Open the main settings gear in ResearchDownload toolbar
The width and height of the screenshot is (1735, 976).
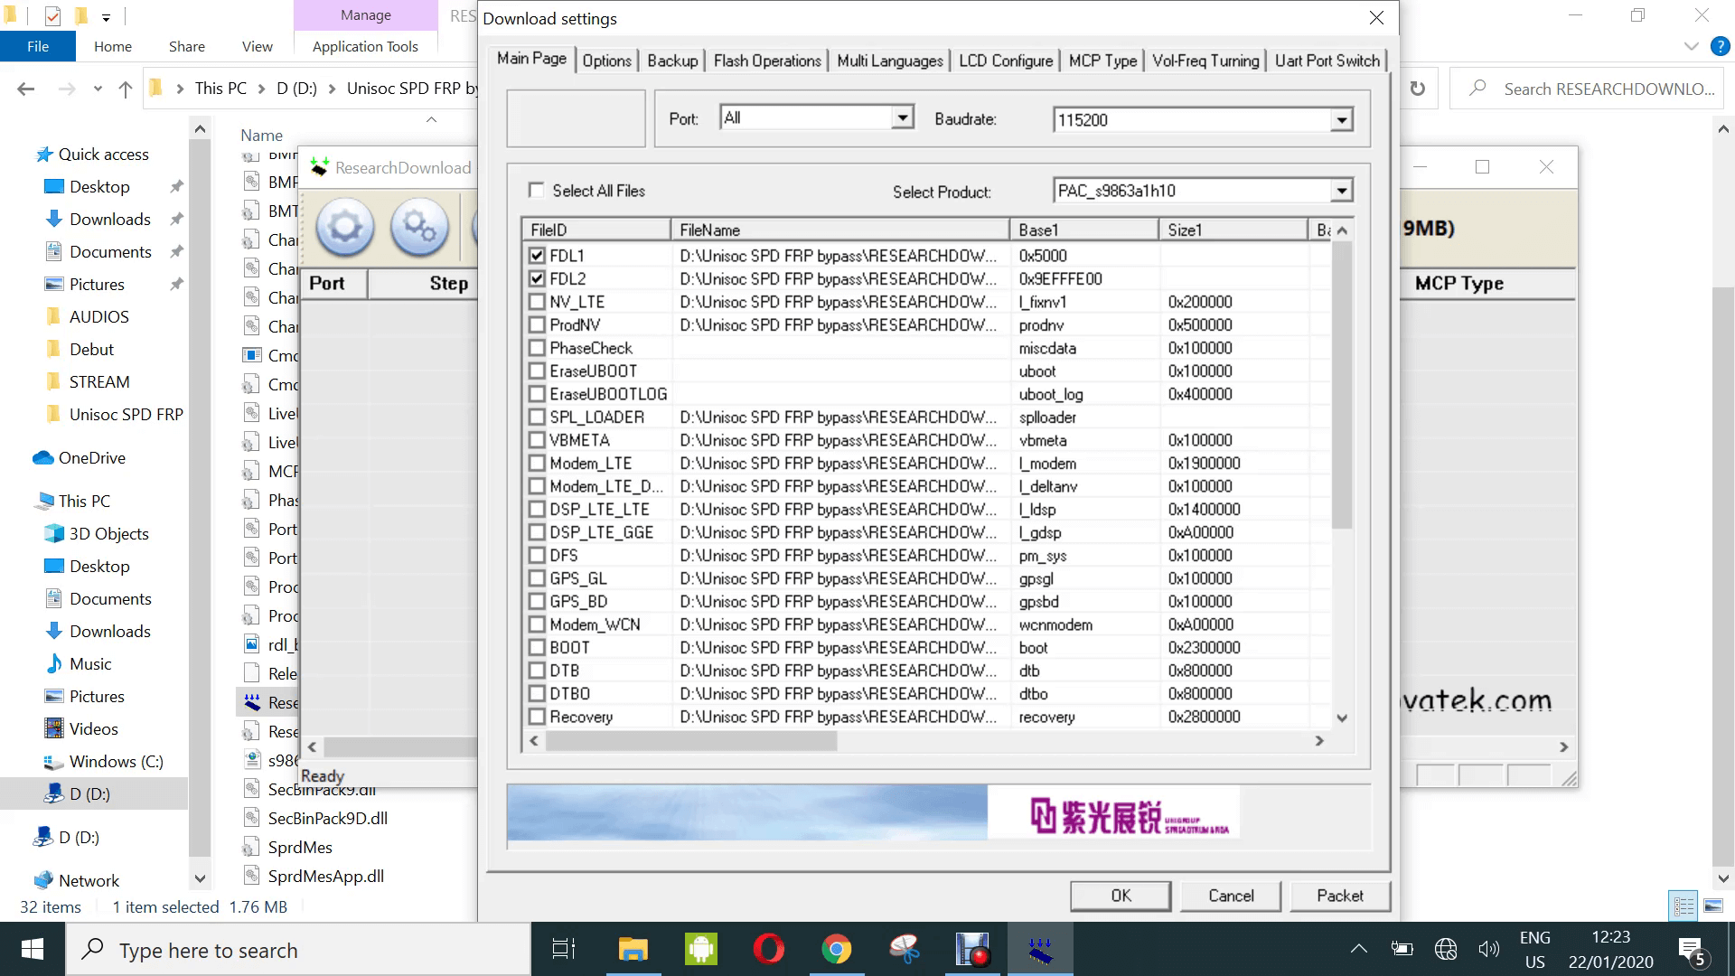pos(343,228)
